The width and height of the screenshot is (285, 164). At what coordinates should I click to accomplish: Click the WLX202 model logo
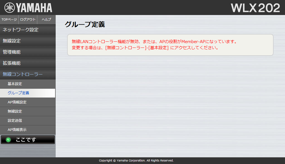click(255, 8)
